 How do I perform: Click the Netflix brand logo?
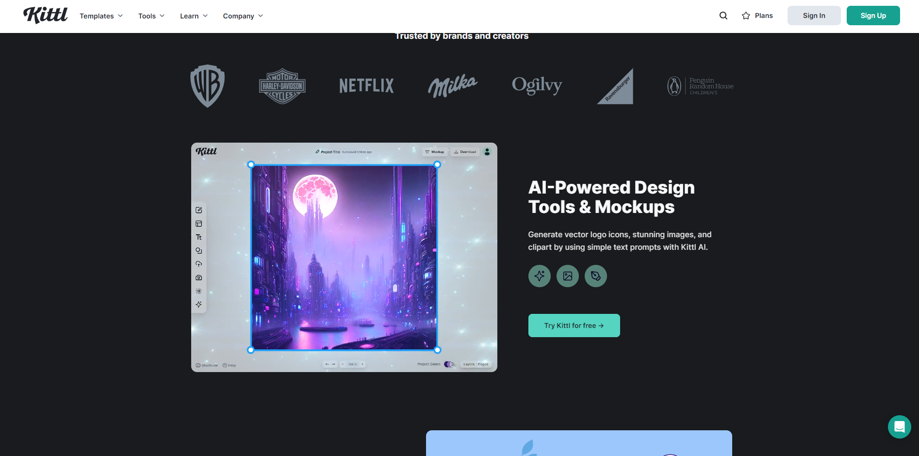[366, 86]
